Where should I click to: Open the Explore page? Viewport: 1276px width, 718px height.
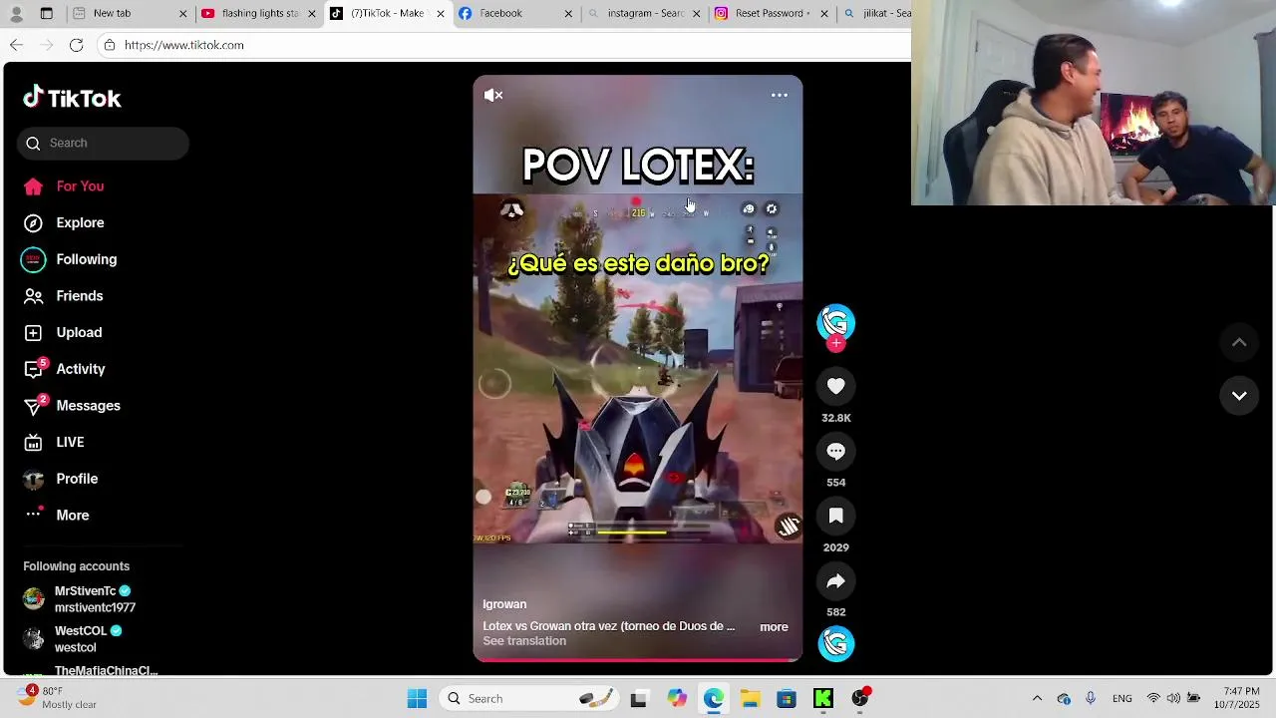click(80, 223)
